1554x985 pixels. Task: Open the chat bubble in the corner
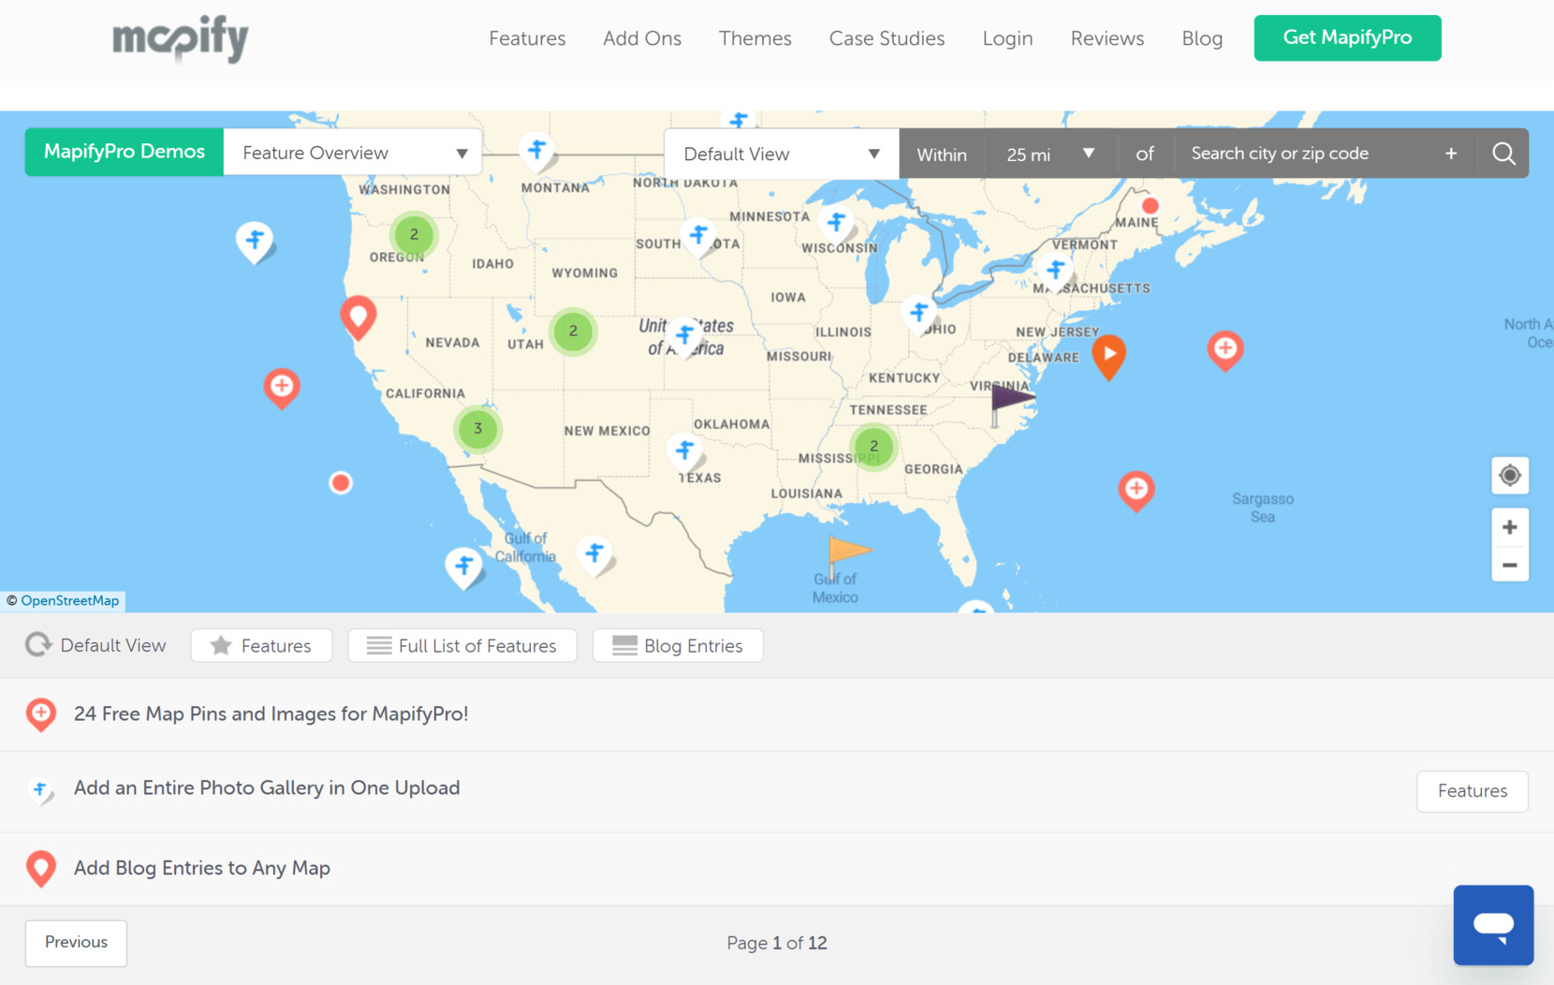tap(1493, 925)
